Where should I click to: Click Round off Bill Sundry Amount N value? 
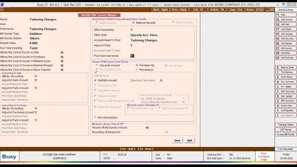147,128
